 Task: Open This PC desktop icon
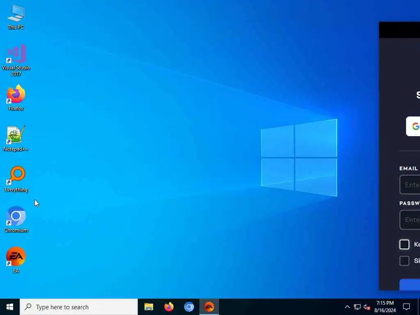point(16,17)
